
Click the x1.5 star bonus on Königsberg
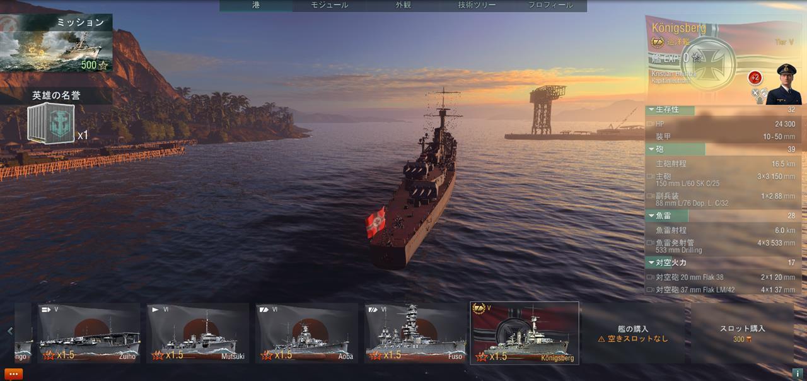(492, 356)
